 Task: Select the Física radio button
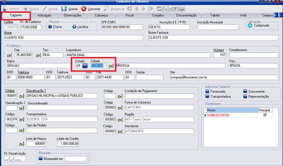click(x=50, y=27)
